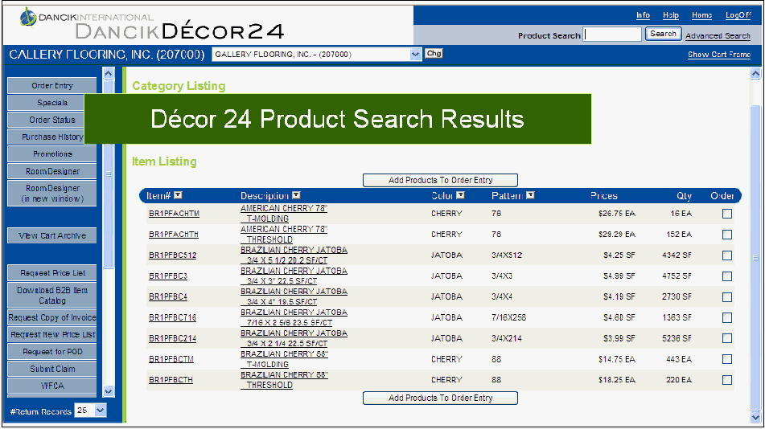765x429 pixels.
Task: Tick the Order checkbox for BR1PFBC512
Action: [727, 255]
